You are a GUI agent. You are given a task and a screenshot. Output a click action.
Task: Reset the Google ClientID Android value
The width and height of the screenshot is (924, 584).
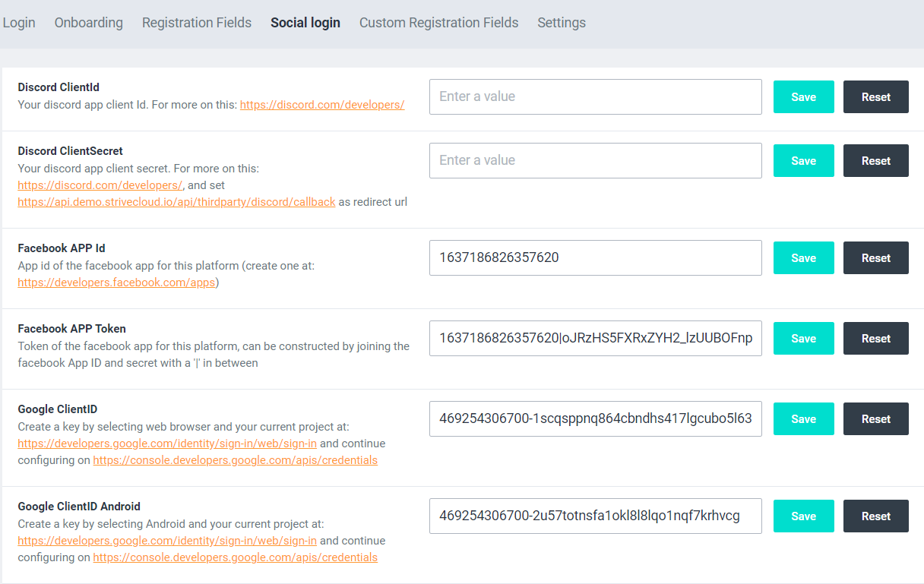(x=875, y=516)
